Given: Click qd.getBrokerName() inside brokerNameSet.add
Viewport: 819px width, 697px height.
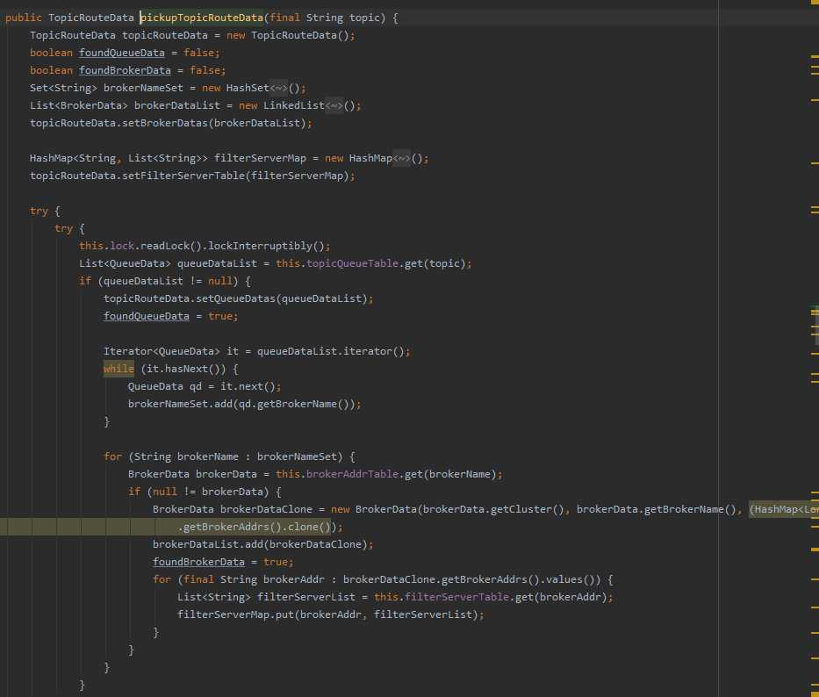Looking at the screenshot, I should tap(294, 404).
